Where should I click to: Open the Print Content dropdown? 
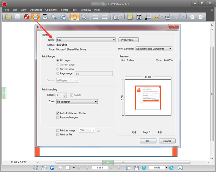(x=154, y=49)
